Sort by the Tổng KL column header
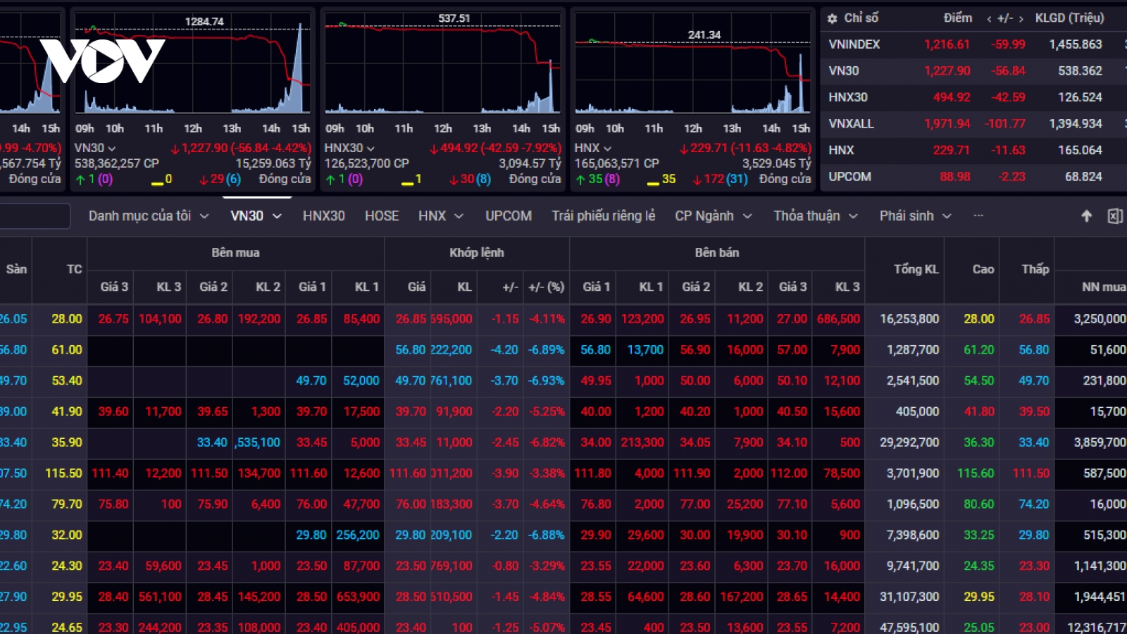 [x=916, y=269]
